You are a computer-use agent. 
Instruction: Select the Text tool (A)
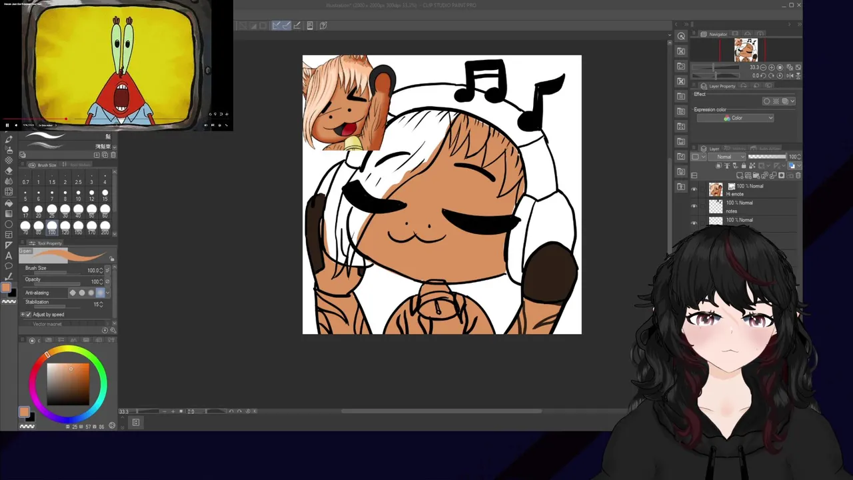tap(9, 255)
